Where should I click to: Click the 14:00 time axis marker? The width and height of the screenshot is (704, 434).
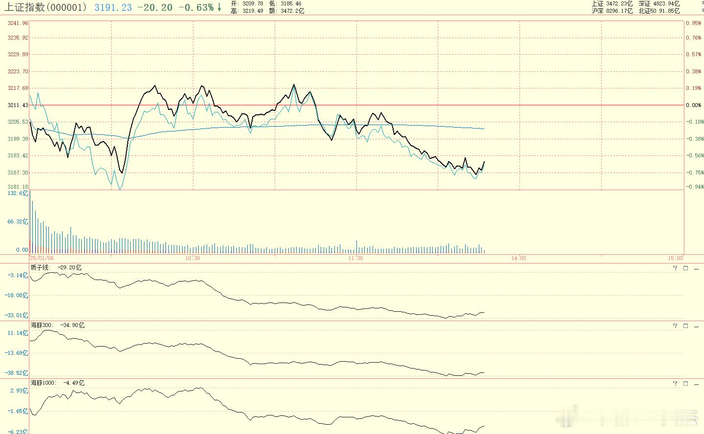[x=518, y=258]
